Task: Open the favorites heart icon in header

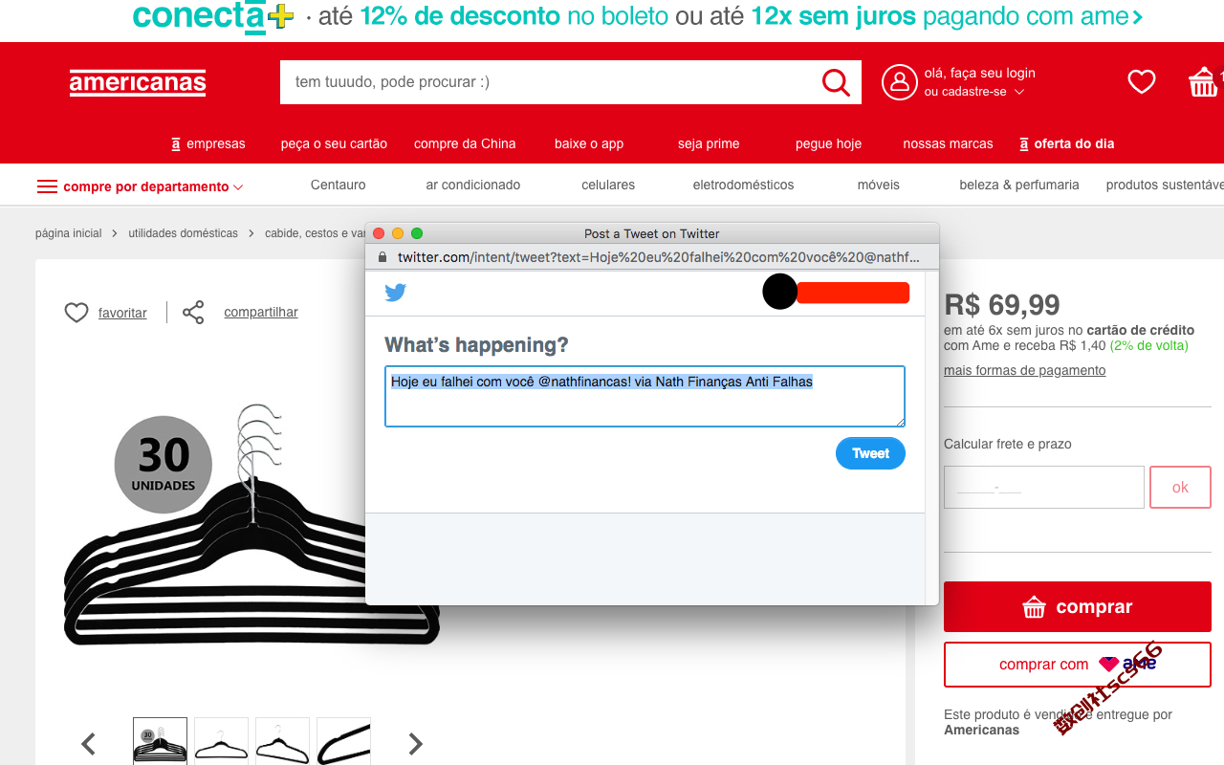Action: [1142, 82]
